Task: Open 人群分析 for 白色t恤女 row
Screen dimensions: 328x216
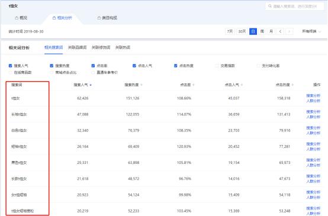Action: (313, 133)
